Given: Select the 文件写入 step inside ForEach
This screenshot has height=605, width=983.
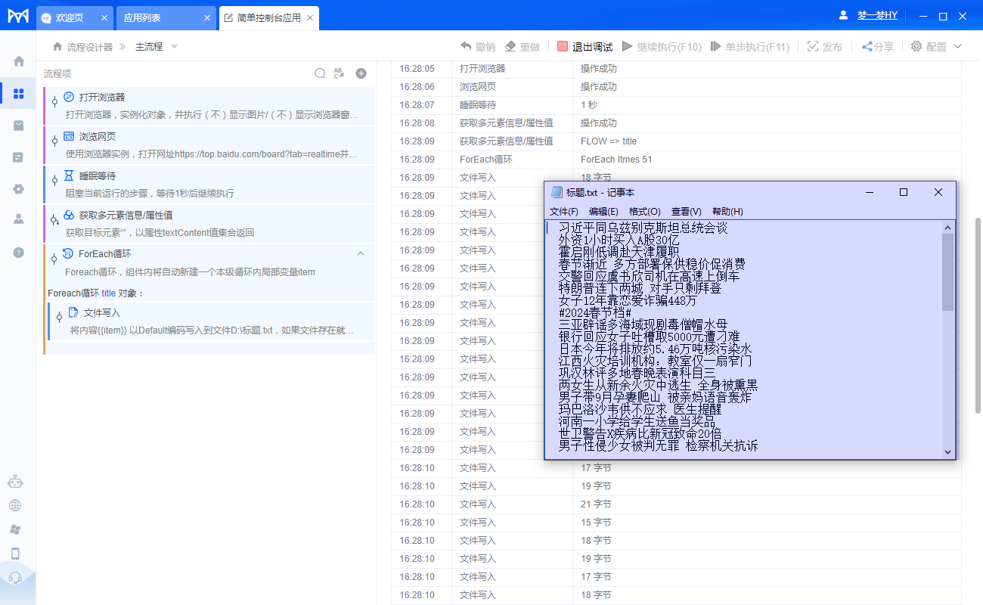Looking at the screenshot, I should pyautogui.click(x=210, y=321).
